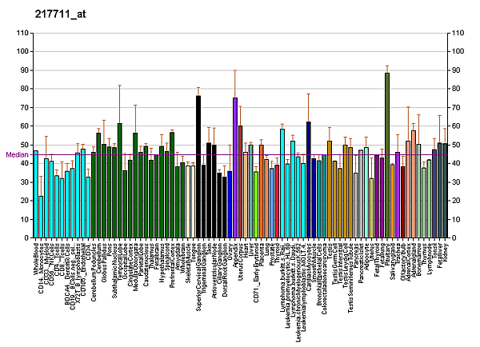
Task: Click the 90 tick on right axis
Action: pyautogui.click(x=458, y=70)
